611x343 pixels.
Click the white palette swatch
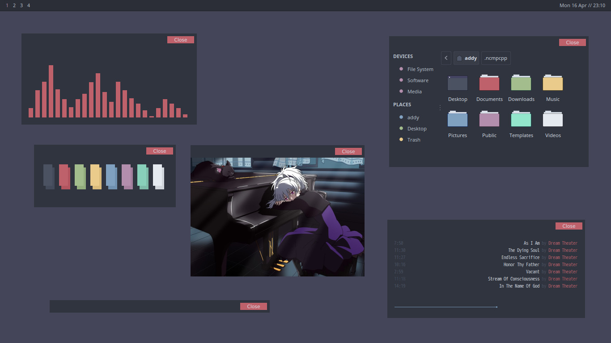(x=158, y=176)
